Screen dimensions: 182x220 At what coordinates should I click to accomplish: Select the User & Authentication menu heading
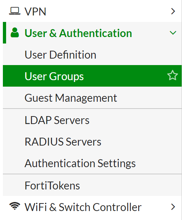pos(78,33)
